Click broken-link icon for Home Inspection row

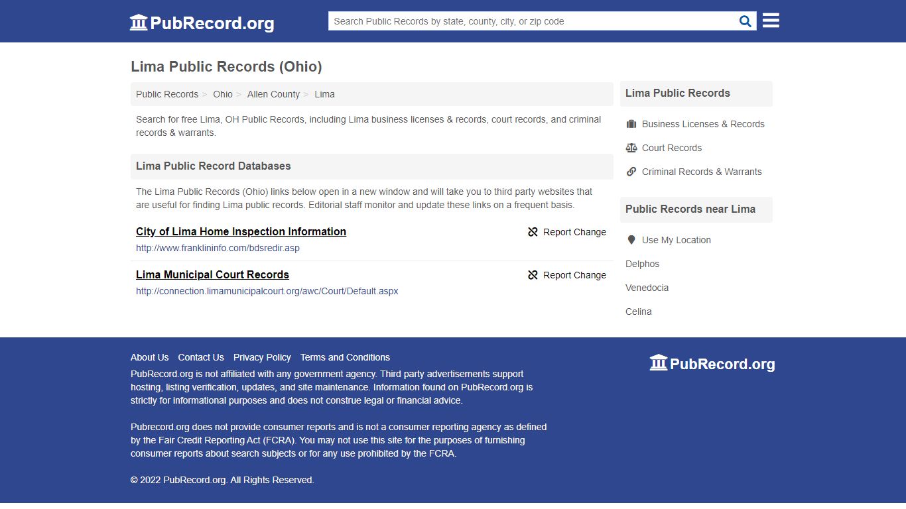click(533, 232)
